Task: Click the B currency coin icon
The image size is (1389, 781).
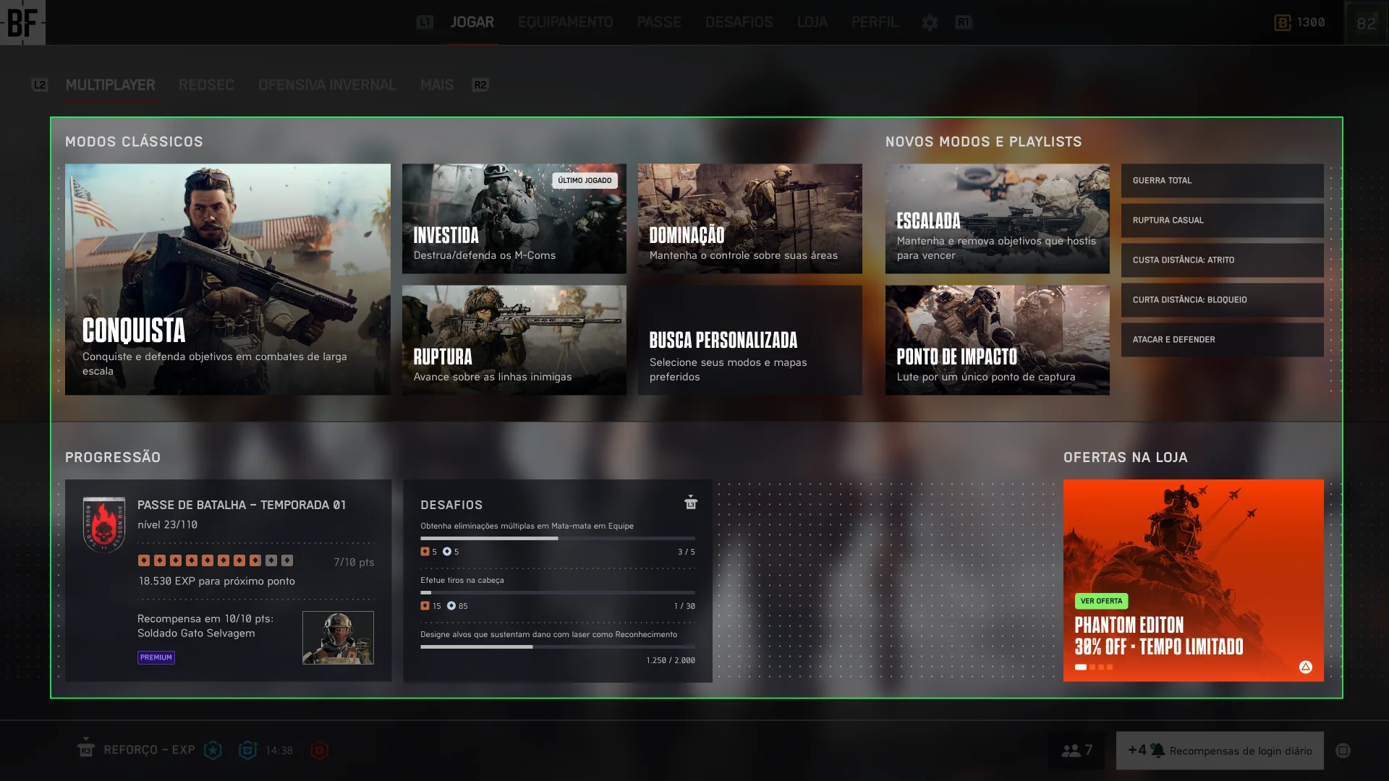Action: point(1282,23)
